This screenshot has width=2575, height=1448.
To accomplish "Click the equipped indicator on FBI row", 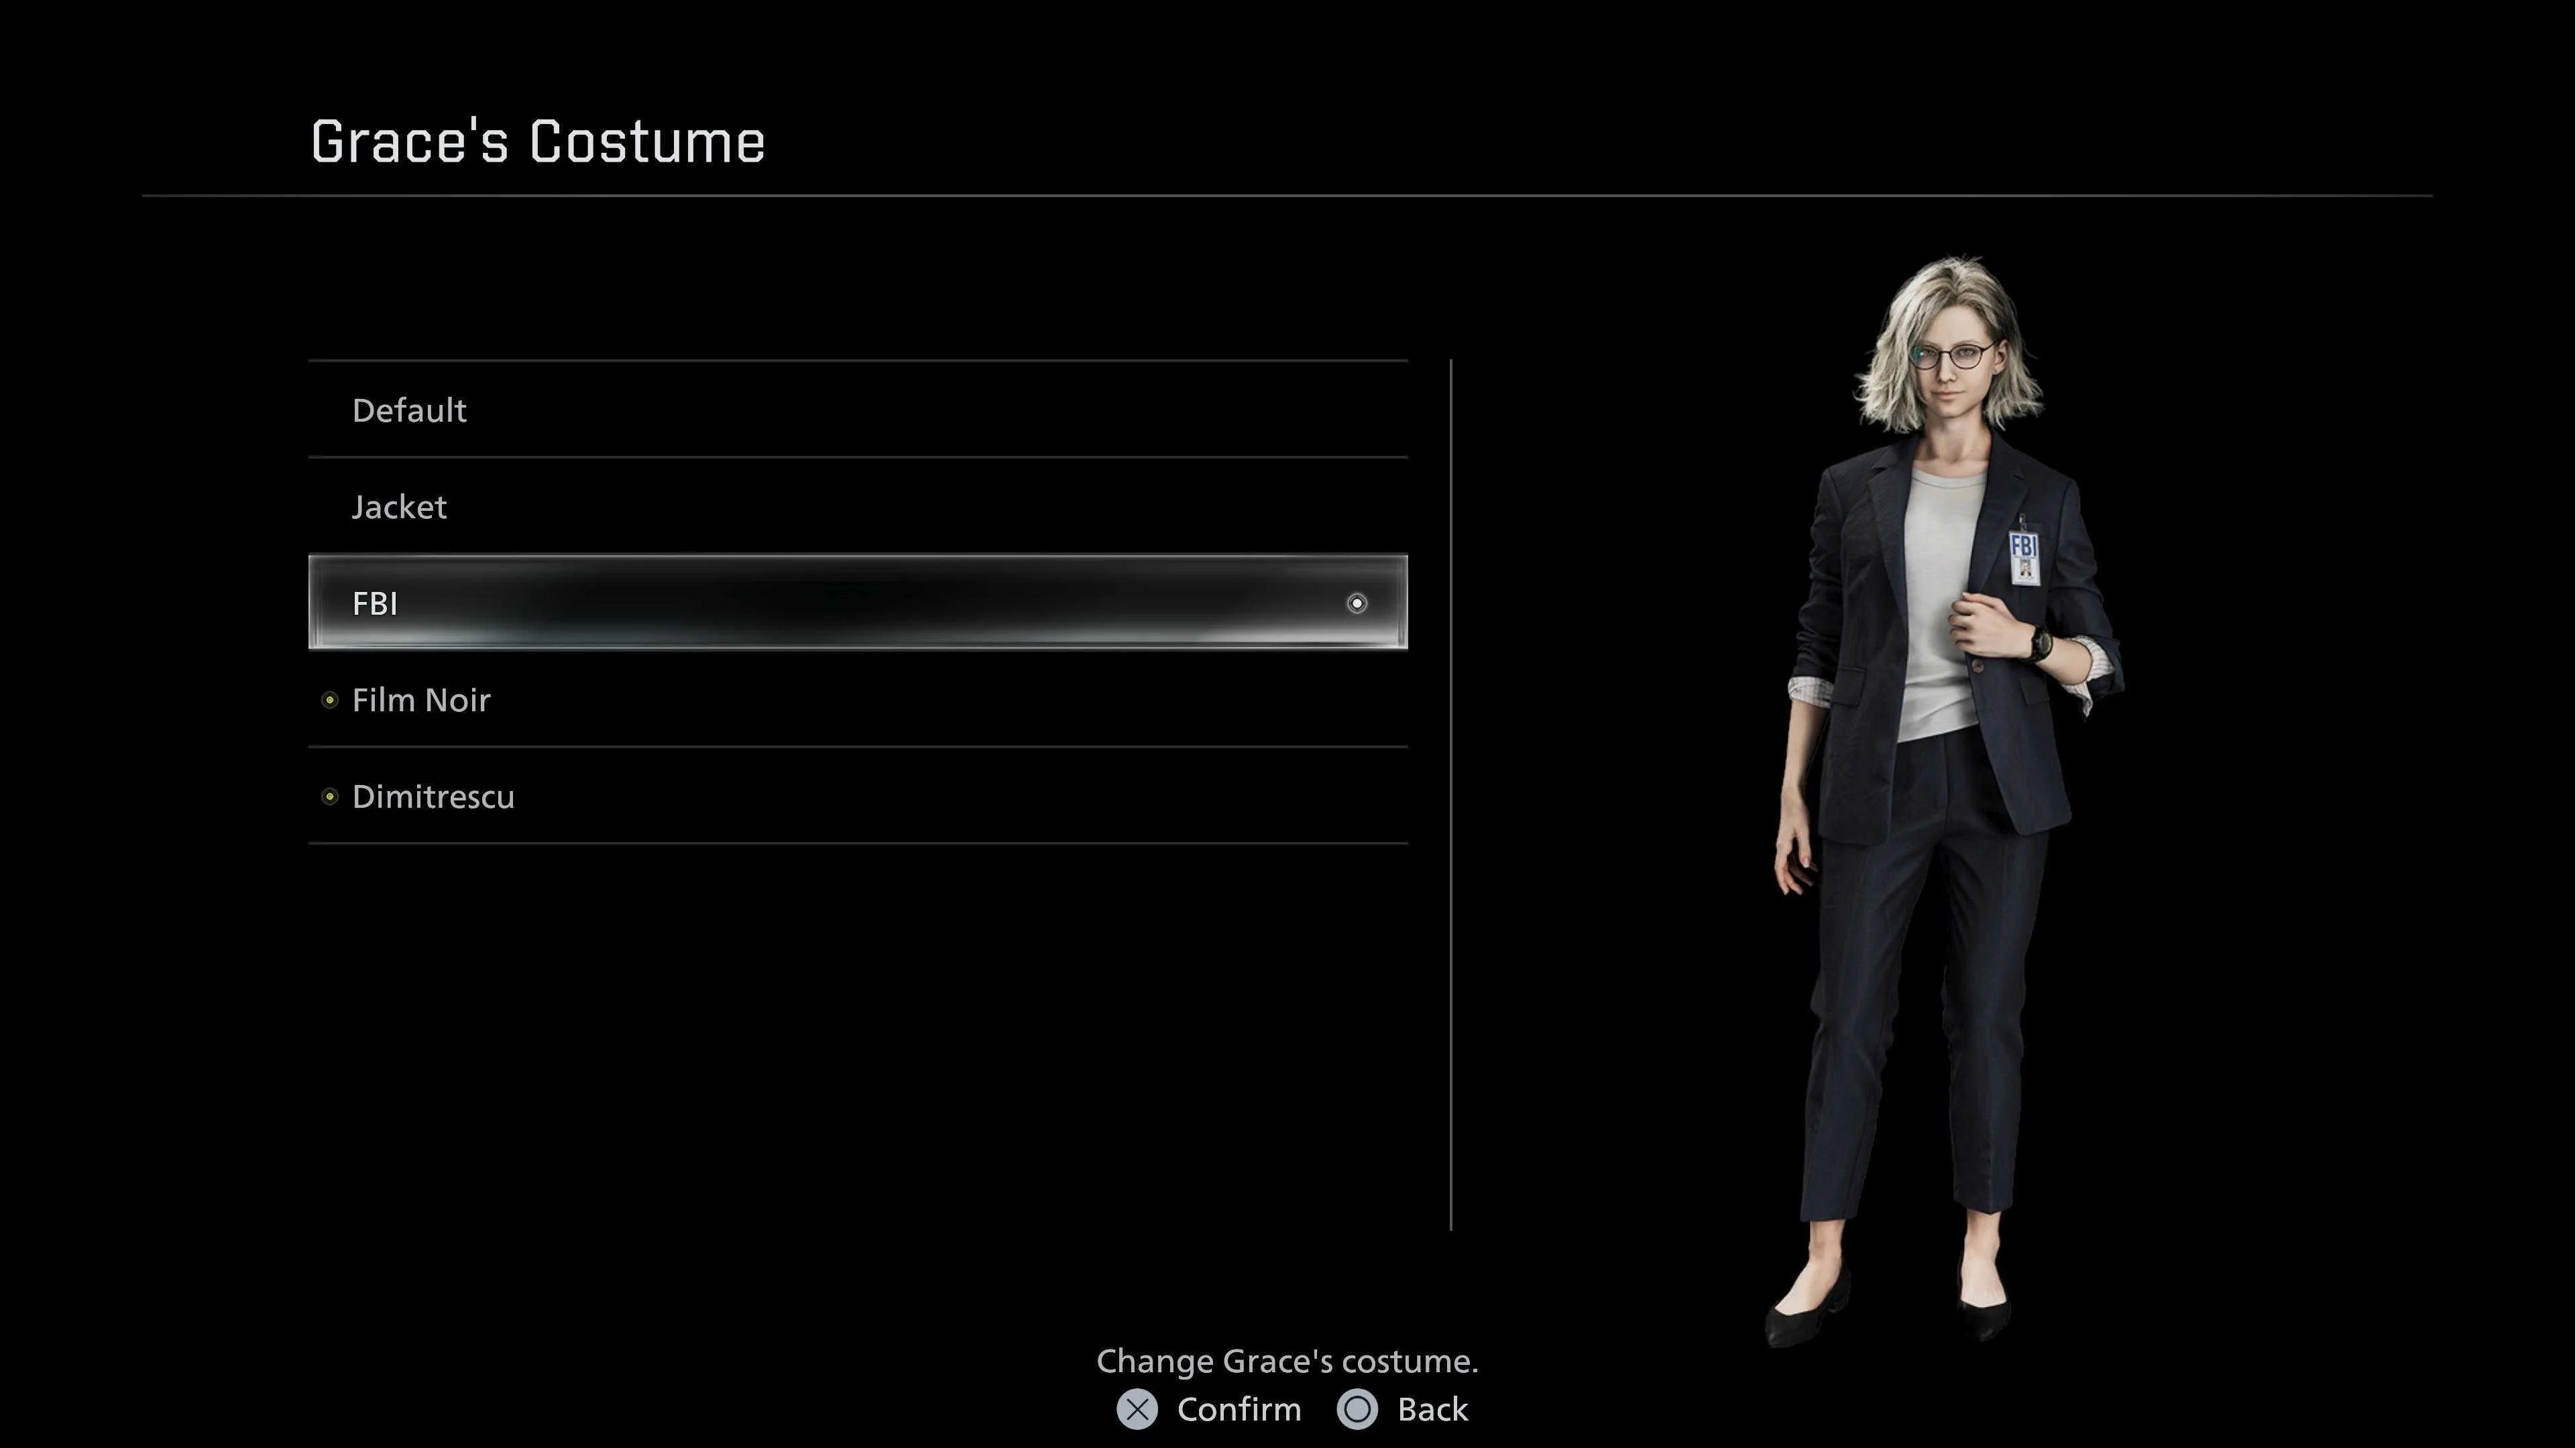I will click(x=1357, y=603).
